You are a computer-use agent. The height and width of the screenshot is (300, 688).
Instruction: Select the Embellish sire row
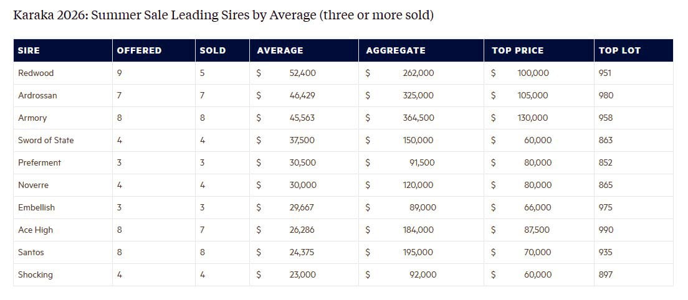pyautogui.click(x=37, y=207)
